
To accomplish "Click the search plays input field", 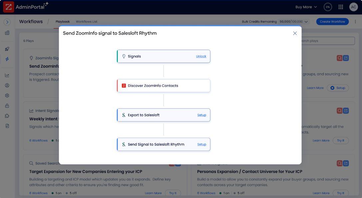I will (x=328, y=41).
